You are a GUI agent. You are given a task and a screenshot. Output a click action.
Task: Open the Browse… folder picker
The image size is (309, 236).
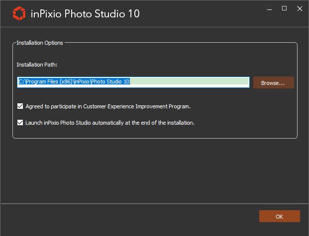(274, 82)
